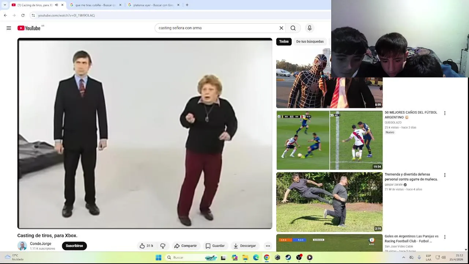Viewport: 469px width, 264px height.
Task: Open the football caños video thumbnail
Action: click(329, 140)
